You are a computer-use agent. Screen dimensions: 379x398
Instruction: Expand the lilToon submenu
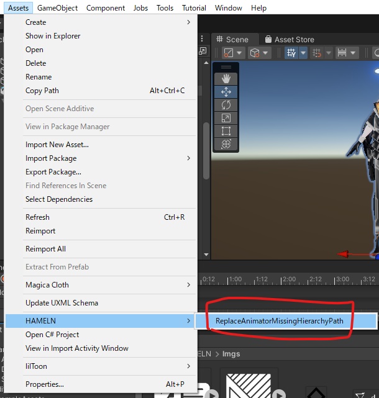101,366
